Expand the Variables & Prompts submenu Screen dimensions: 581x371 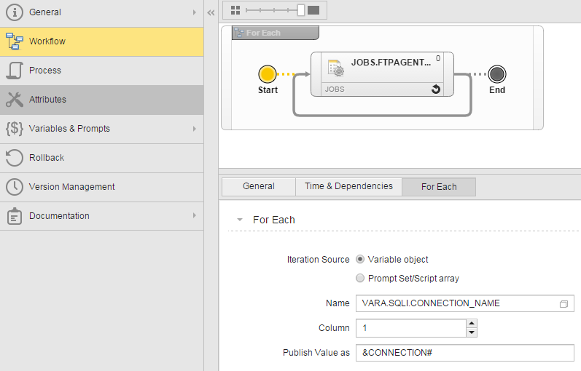click(x=194, y=129)
